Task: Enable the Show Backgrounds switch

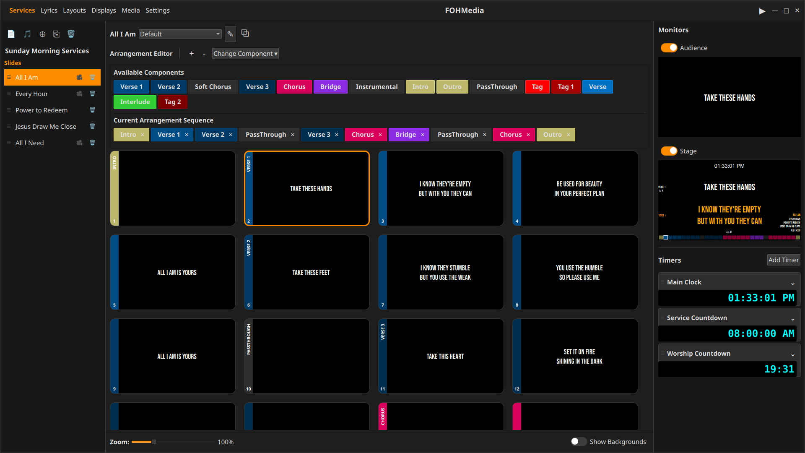Action: click(x=579, y=441)
